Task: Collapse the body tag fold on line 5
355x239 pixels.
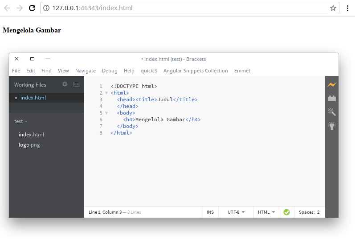Action: (x=106, y=113)
